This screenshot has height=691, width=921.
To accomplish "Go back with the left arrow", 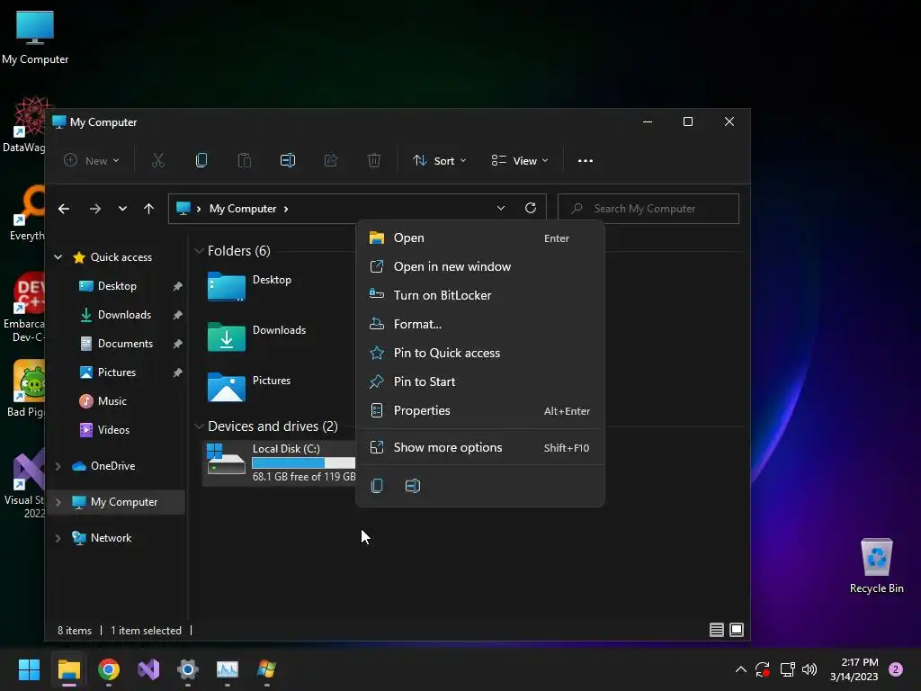I will pyautogui.click(x=64, y=209).
